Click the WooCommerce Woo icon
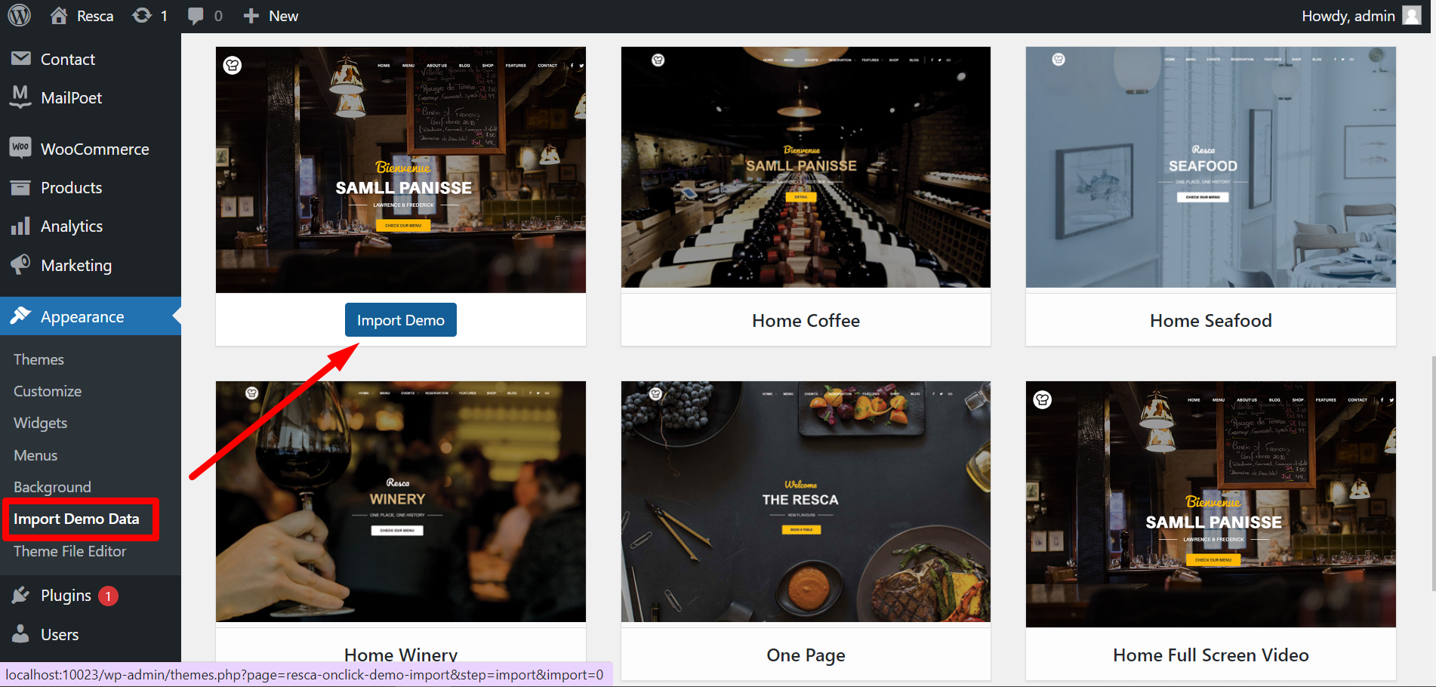 20,147
